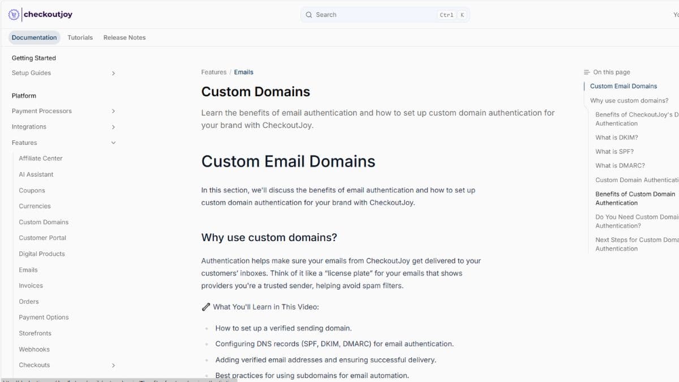Open Emails sidebar page
The height and width of the screenshot is (382, 679).
(28, 270)
